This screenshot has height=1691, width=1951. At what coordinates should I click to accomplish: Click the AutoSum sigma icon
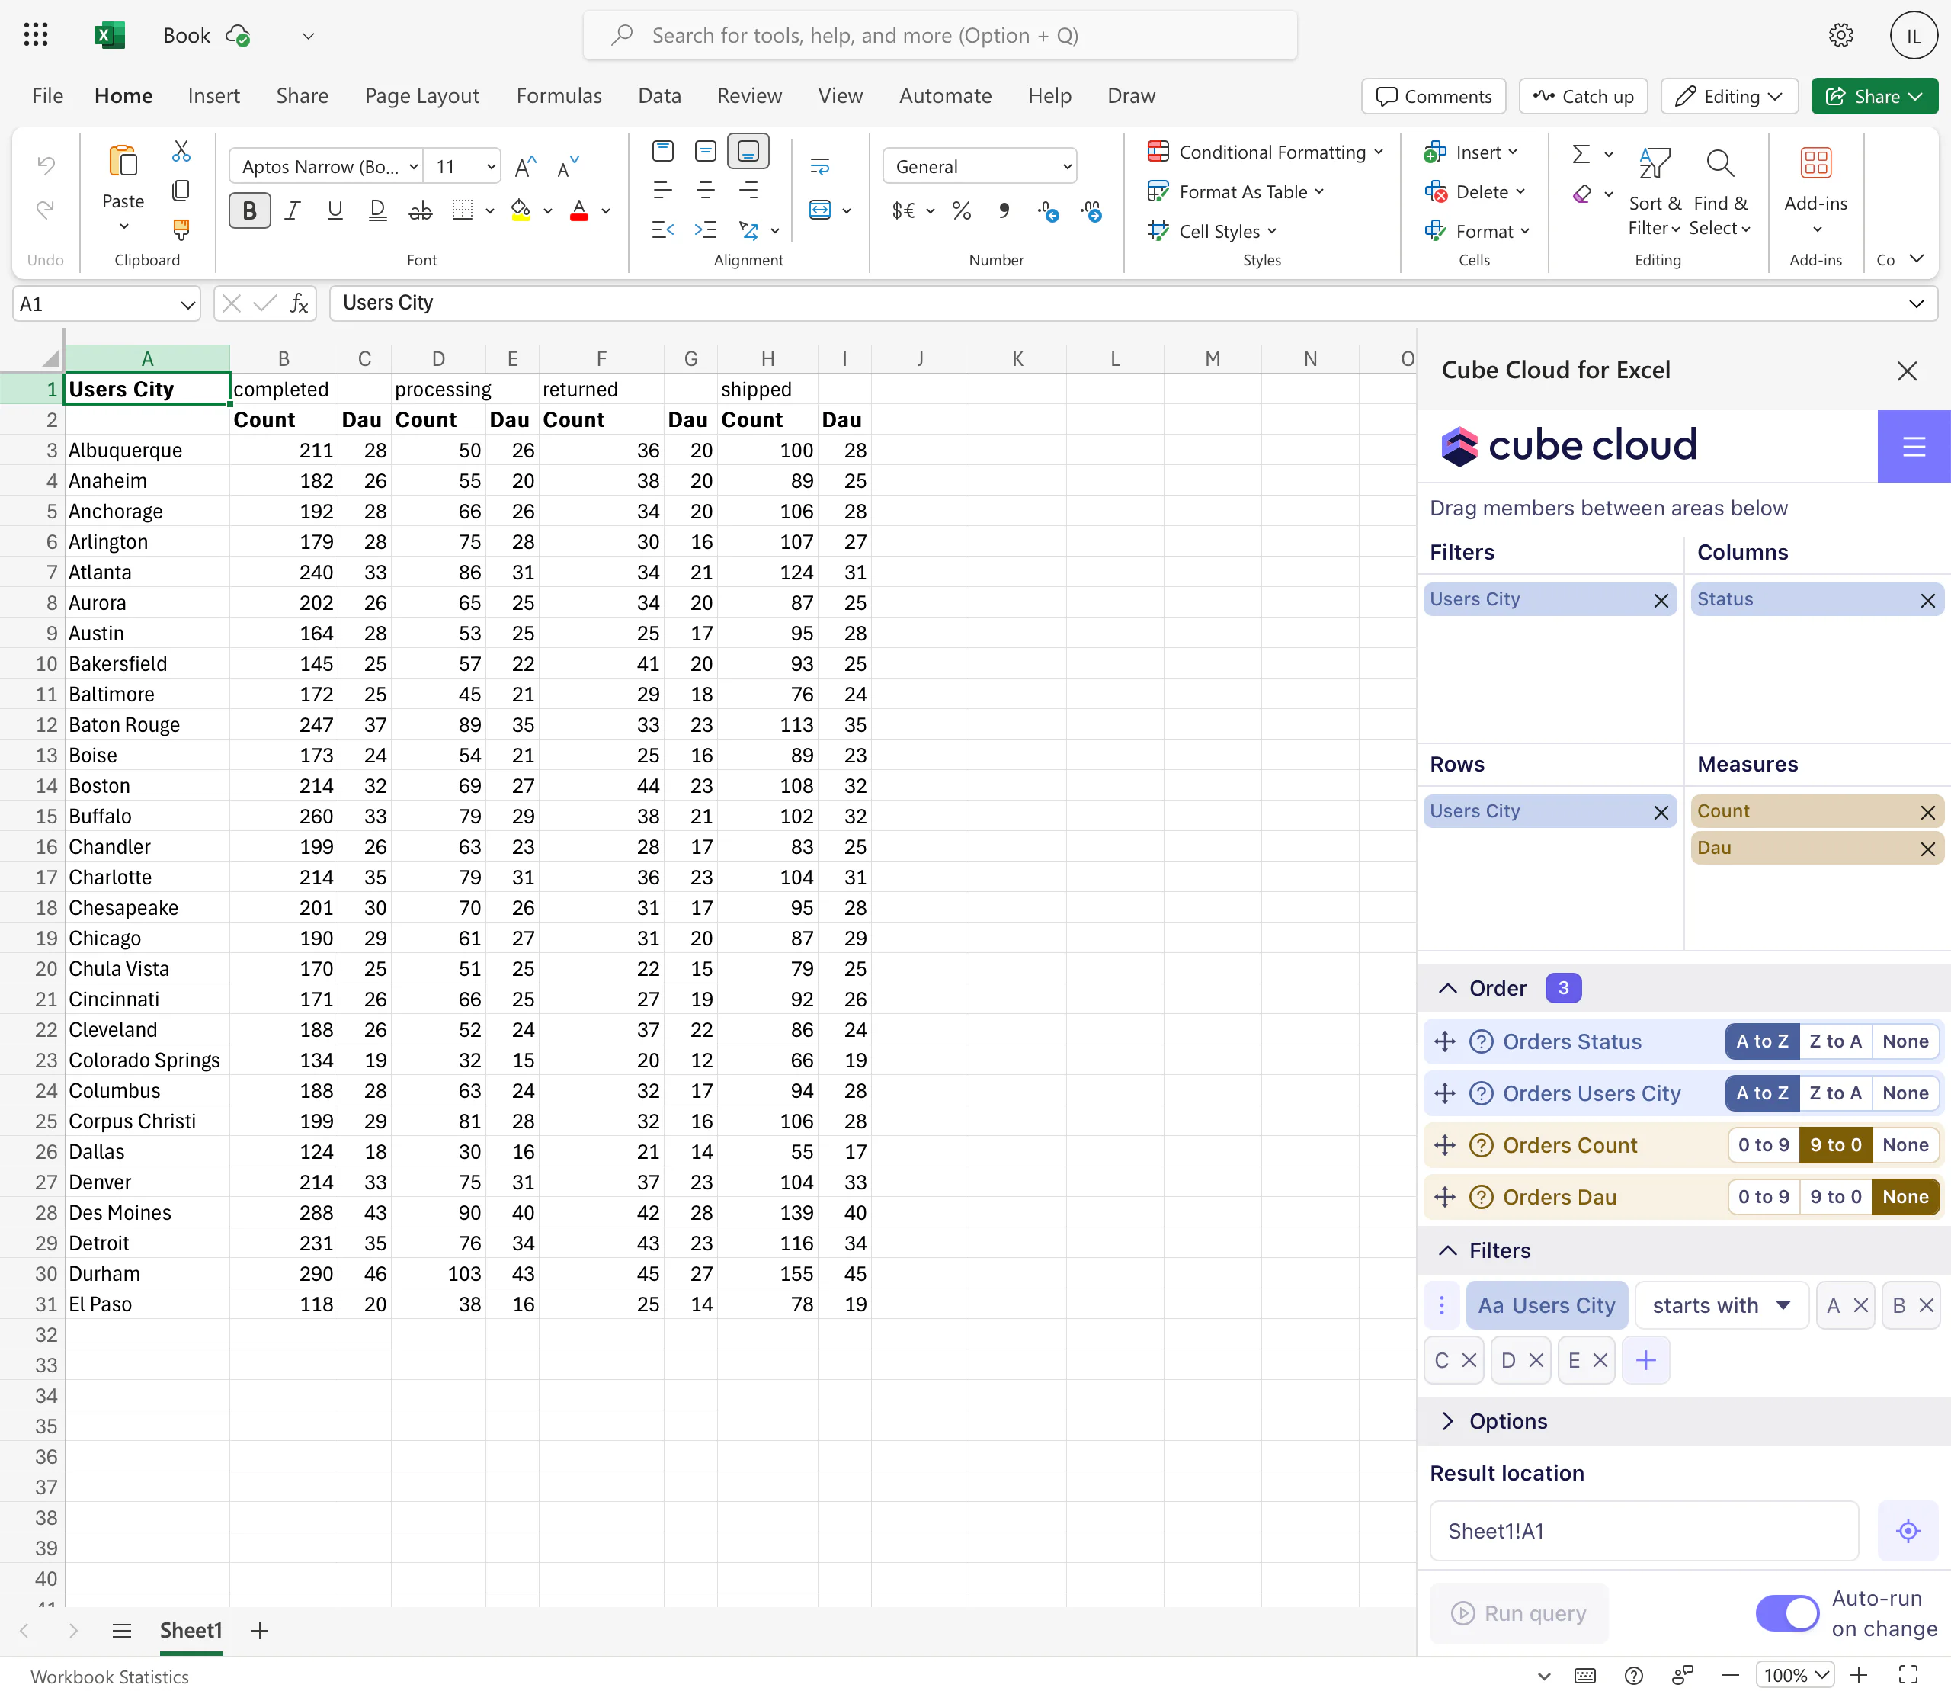(1581, 154)
